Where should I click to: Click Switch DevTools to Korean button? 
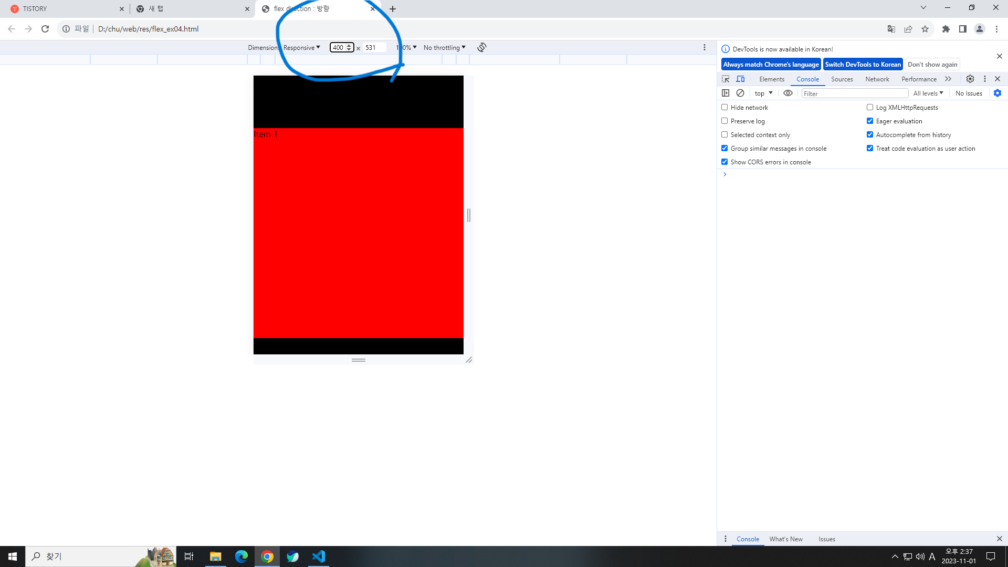[863, 64]
